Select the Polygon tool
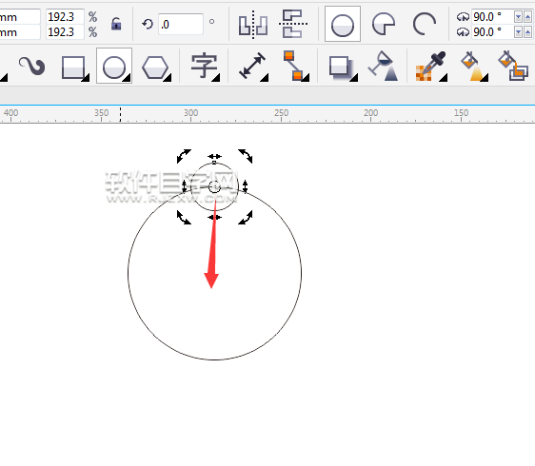The width and height of the screenshot is (535, 466). coord(155,68)
